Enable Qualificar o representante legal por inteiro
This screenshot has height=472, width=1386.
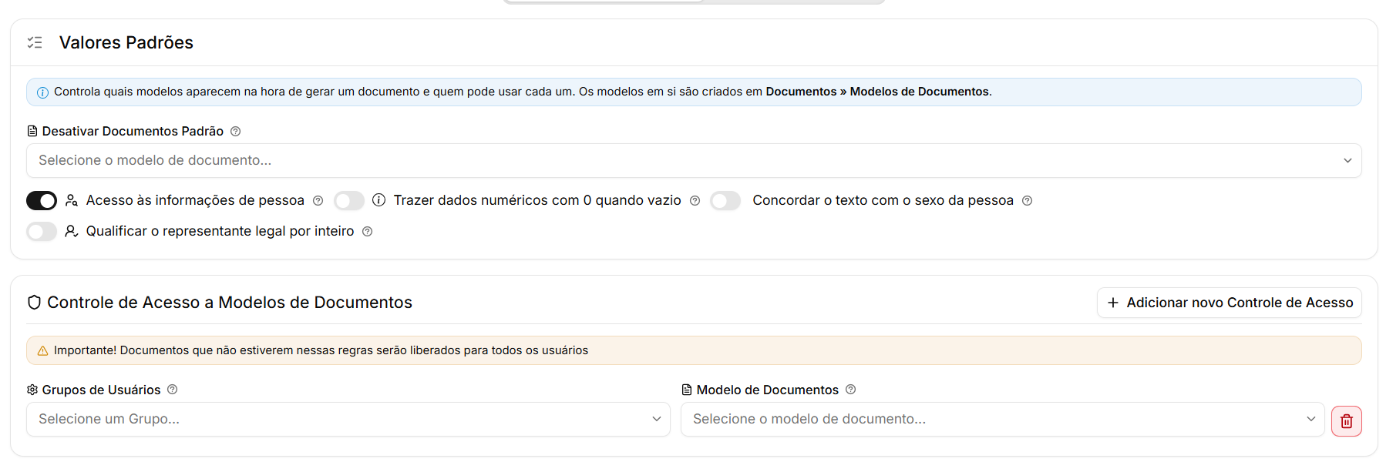click(x=42, y=232)
